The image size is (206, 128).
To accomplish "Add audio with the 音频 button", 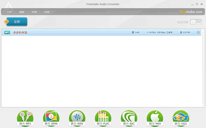I will [x=16, y=22].
